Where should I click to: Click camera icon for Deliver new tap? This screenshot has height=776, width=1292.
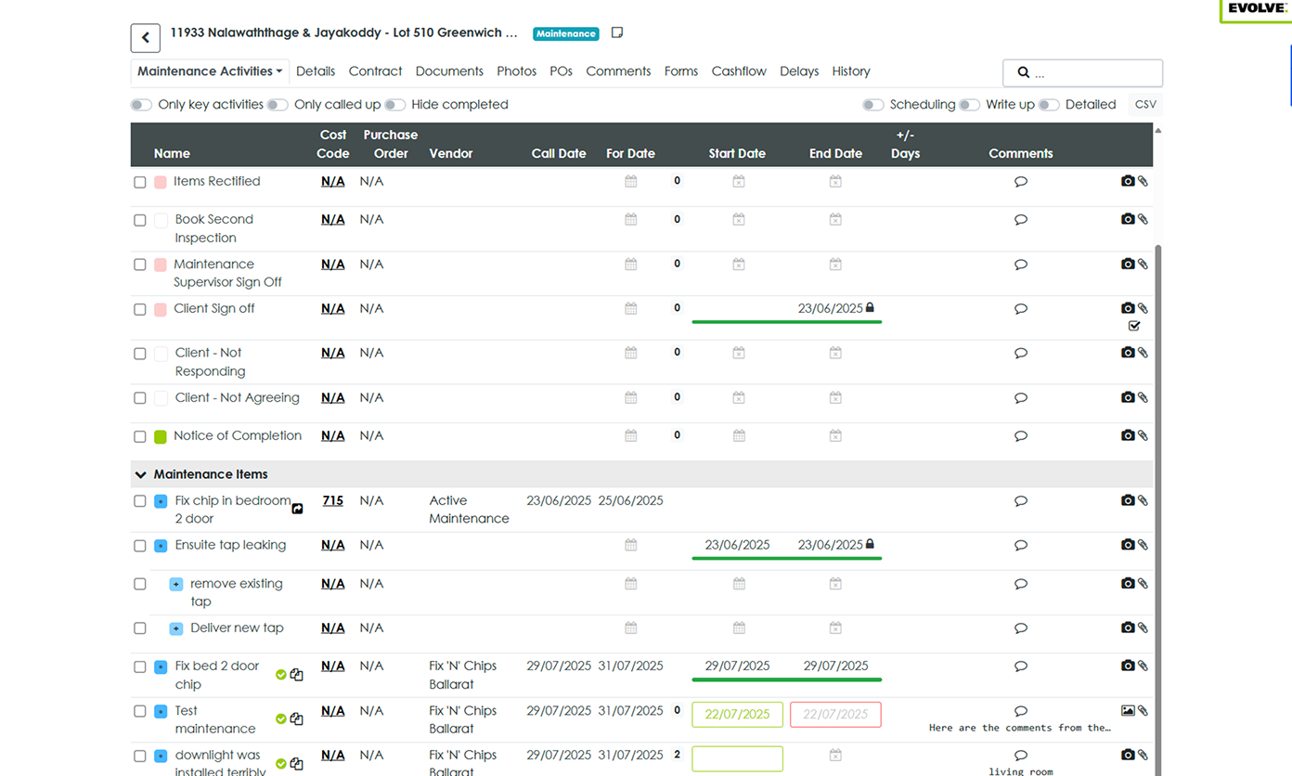(1128, 628)
